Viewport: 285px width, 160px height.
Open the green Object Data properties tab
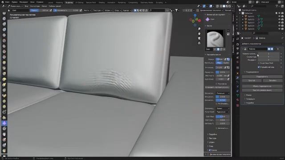[237, 95]
